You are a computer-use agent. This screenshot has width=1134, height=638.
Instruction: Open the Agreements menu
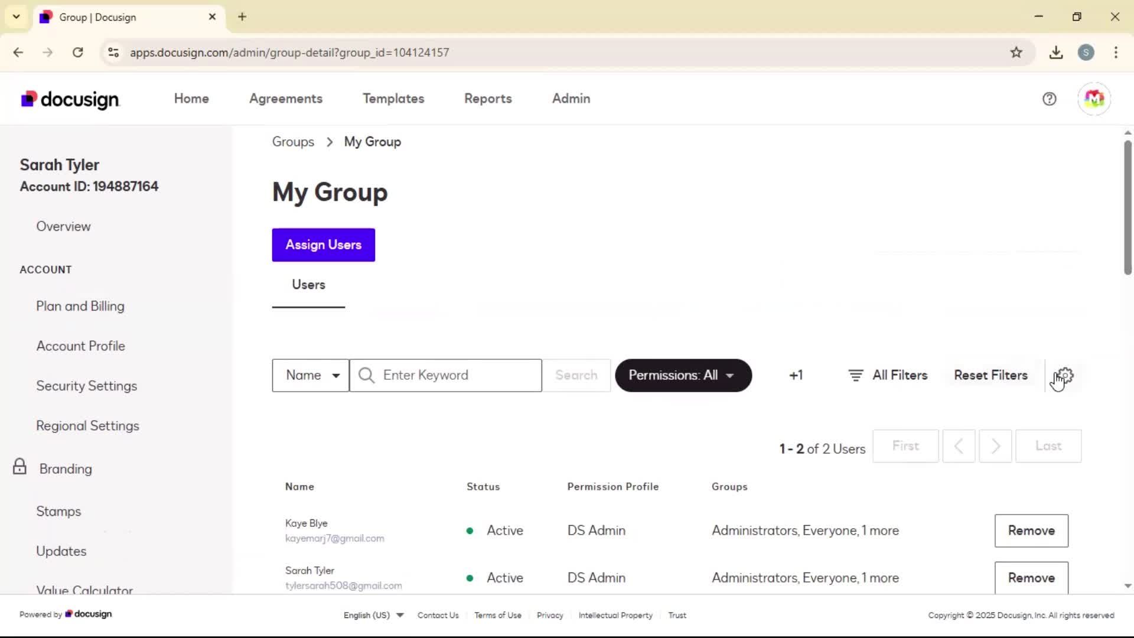286,99
